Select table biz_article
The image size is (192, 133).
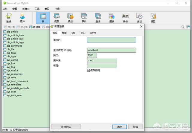pyautogui.click(x=11, y=32)
